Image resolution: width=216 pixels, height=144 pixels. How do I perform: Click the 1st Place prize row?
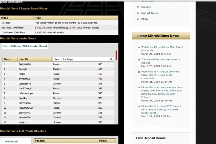(59, 23)
